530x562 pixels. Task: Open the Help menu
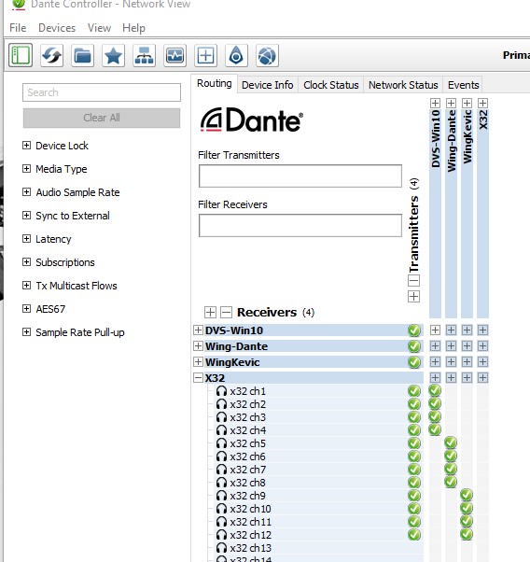click(x=133, y=28)
